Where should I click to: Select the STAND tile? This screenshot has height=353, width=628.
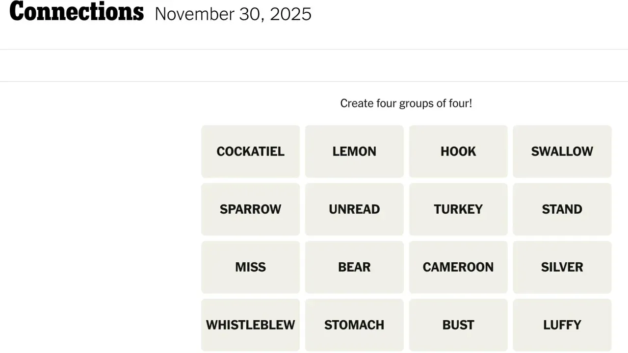[562, 209]
